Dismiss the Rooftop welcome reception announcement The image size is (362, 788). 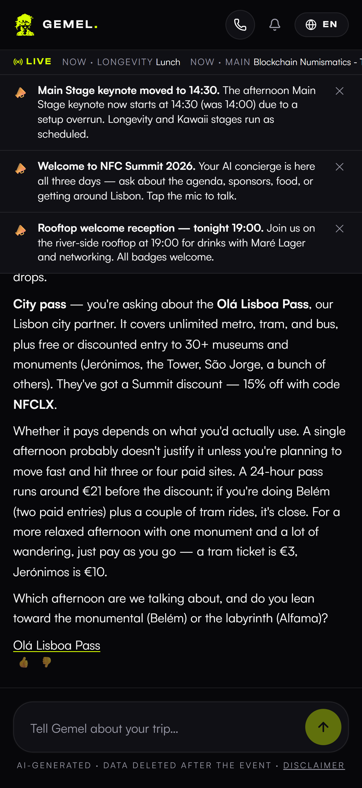point(340,229)
